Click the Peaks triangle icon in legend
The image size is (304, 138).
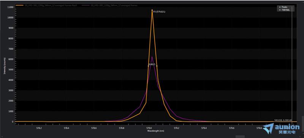tap(280, 7)
